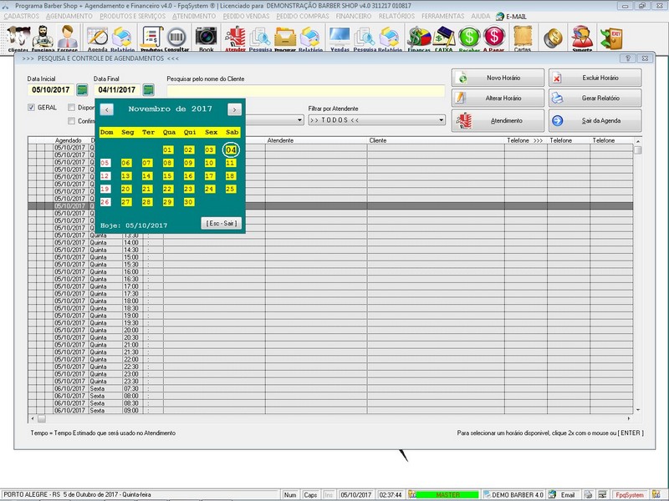The width and height of the screenshot is (669, 501).
Task: Click the FpqSystem status bar link
Action: (x=629, y=495)
